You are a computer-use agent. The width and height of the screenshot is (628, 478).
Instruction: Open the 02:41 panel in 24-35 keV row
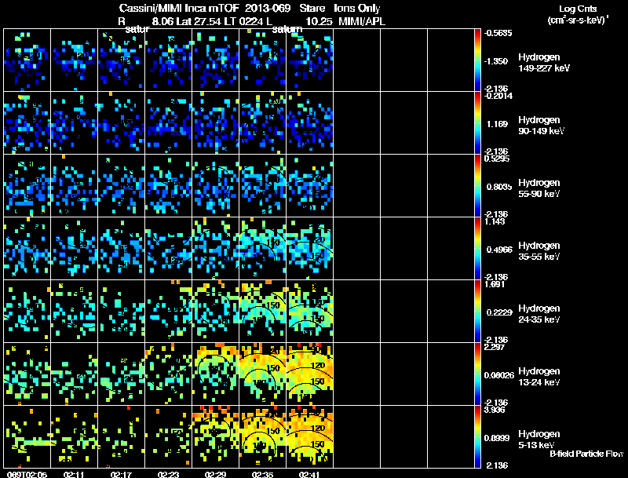coord(309,312)
